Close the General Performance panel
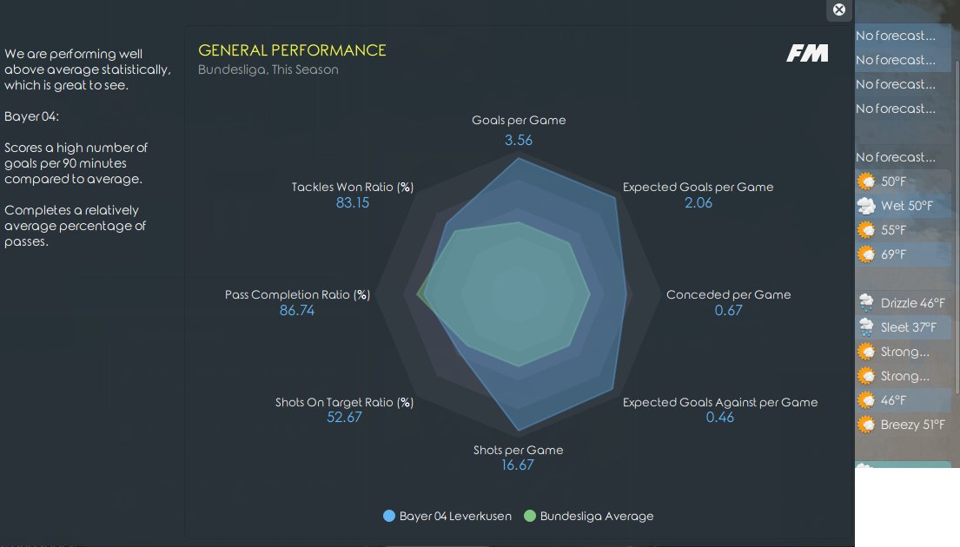This screenshot has width=960, height=547. [x=838, y=10]
